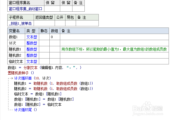Click the 窗口程序集名 column header
Image resolution: width=173 pixels, height=120 pixels.
point(26,3)
